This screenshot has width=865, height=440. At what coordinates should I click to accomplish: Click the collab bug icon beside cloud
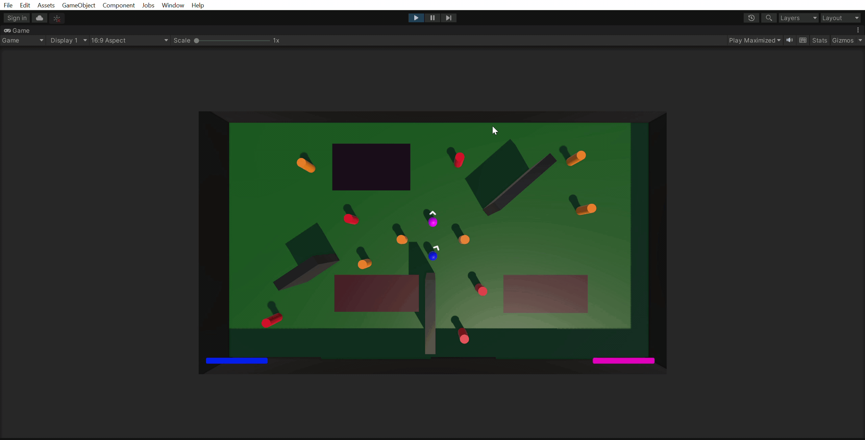(x=57, y=18)
